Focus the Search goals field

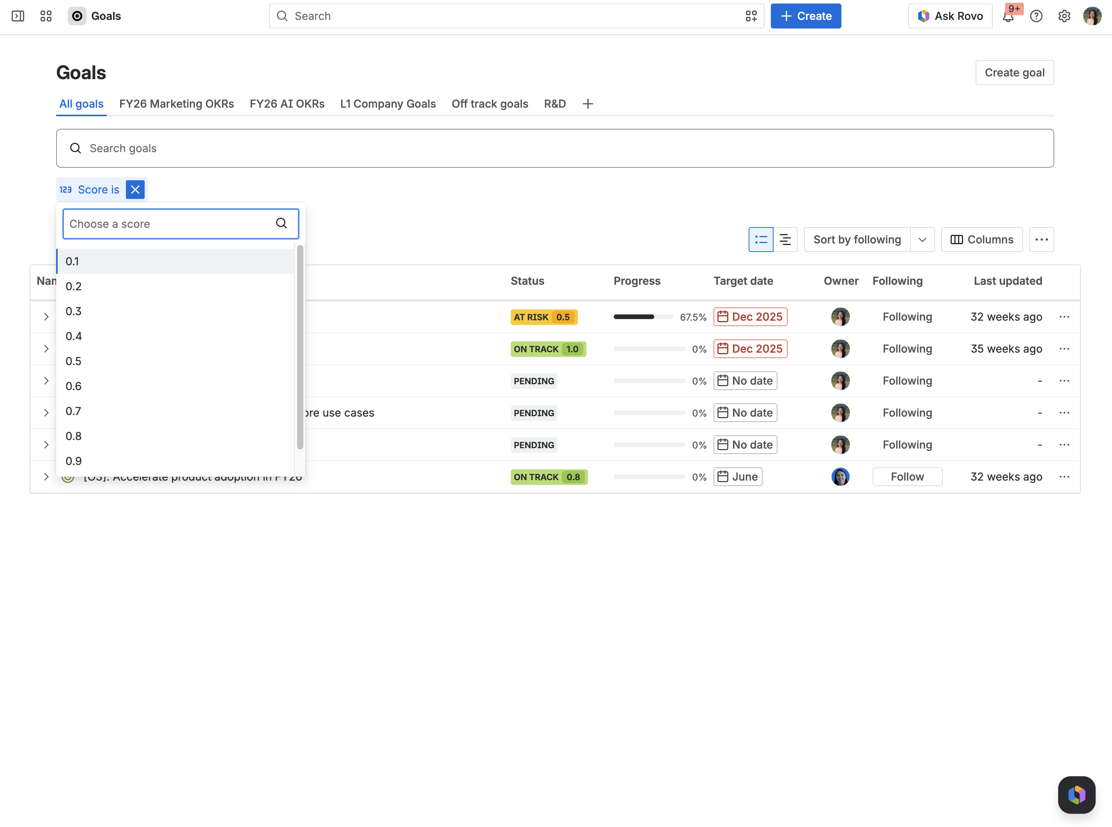coord(555,148)
